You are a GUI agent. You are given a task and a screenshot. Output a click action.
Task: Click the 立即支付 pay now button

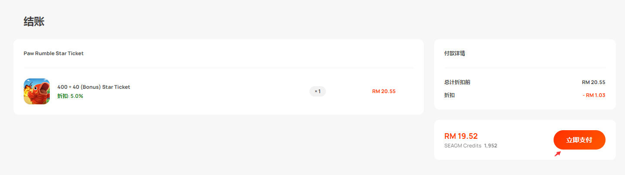(x=579, y=140)
